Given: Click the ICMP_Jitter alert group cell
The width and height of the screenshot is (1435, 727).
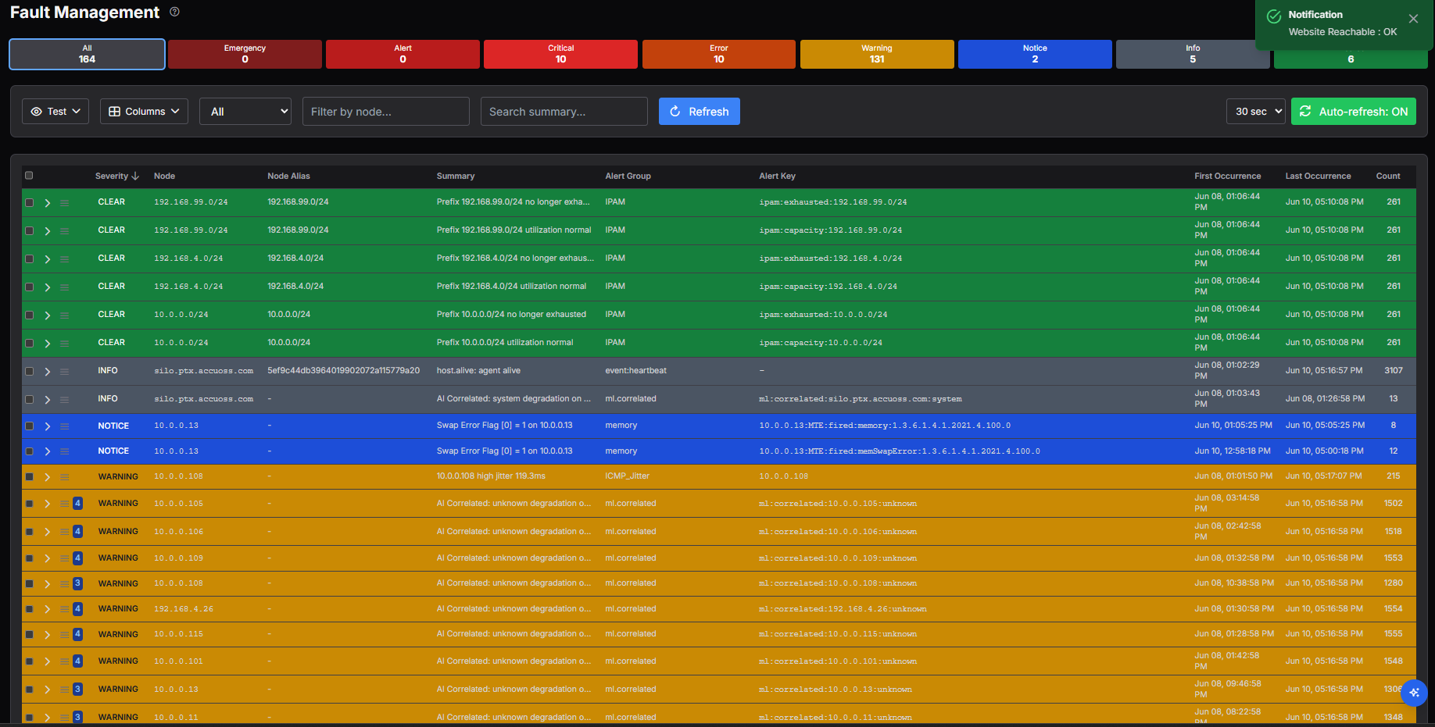Looking at the screenshot, I should tap(627, 476).
